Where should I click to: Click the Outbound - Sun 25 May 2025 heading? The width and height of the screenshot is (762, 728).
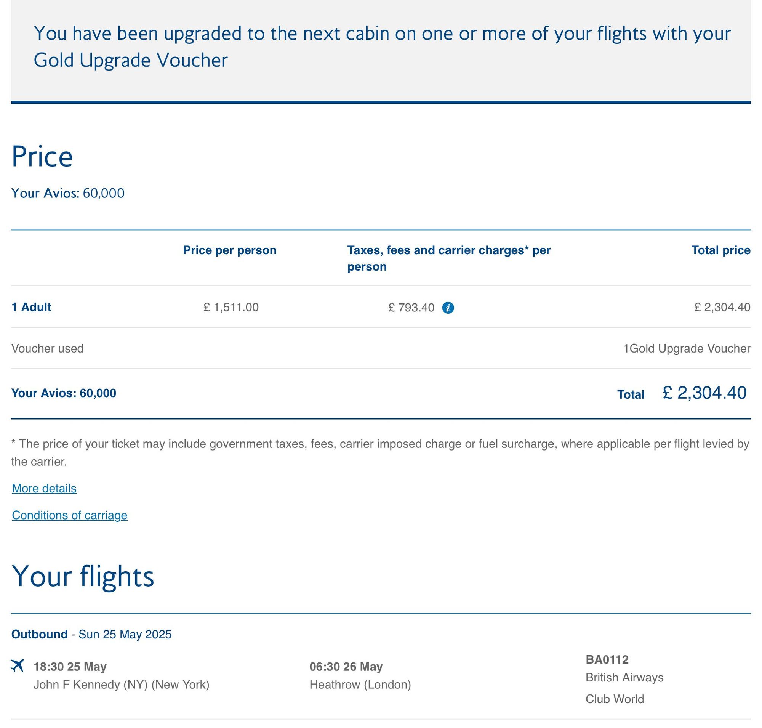pyautogui.click(x=91, y=634)
